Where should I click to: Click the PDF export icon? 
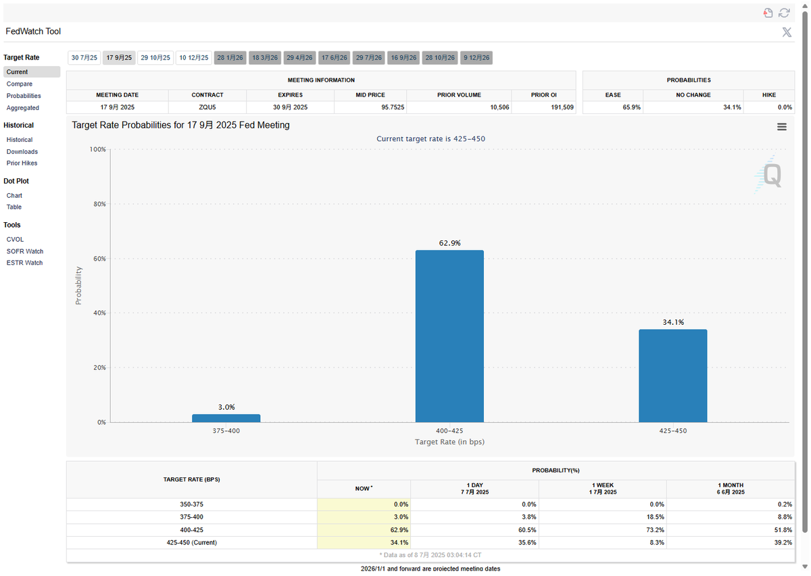click(768, 13)
